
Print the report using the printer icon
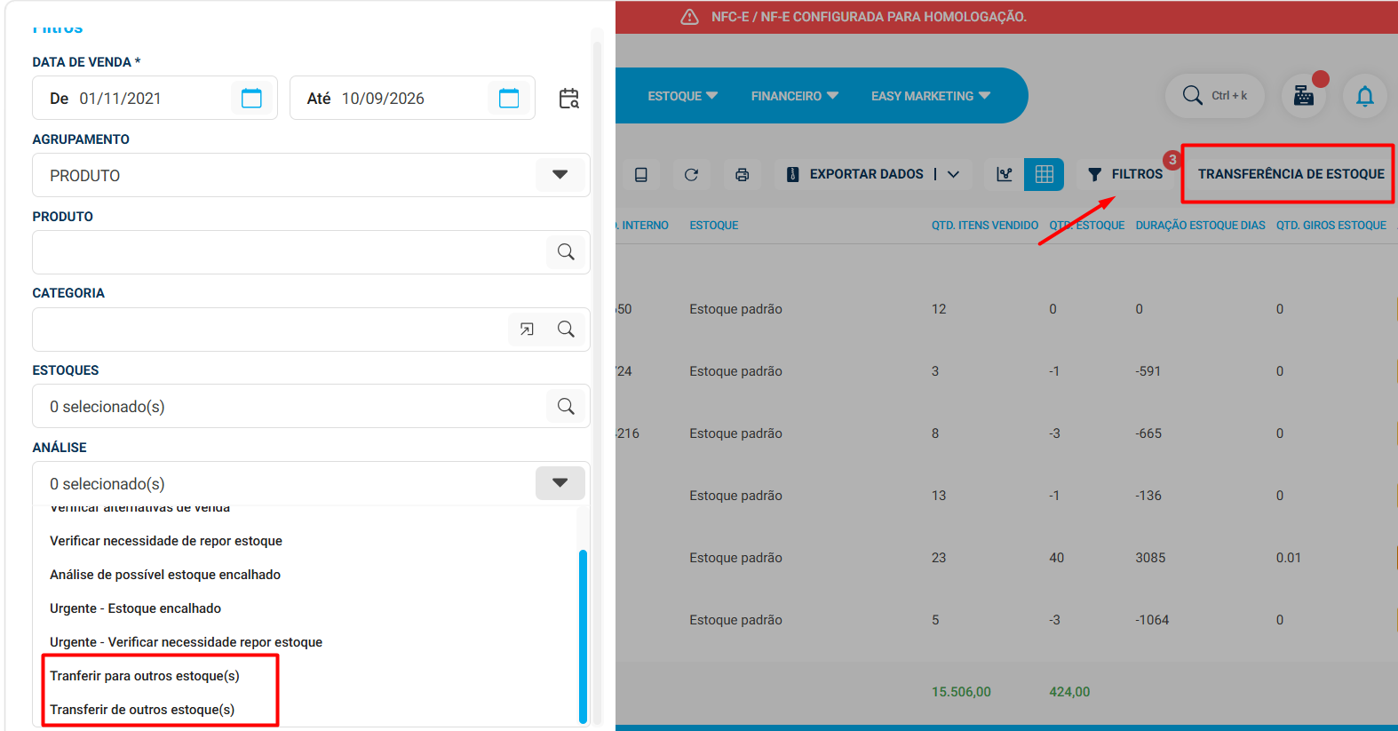(x=742, y=174)
